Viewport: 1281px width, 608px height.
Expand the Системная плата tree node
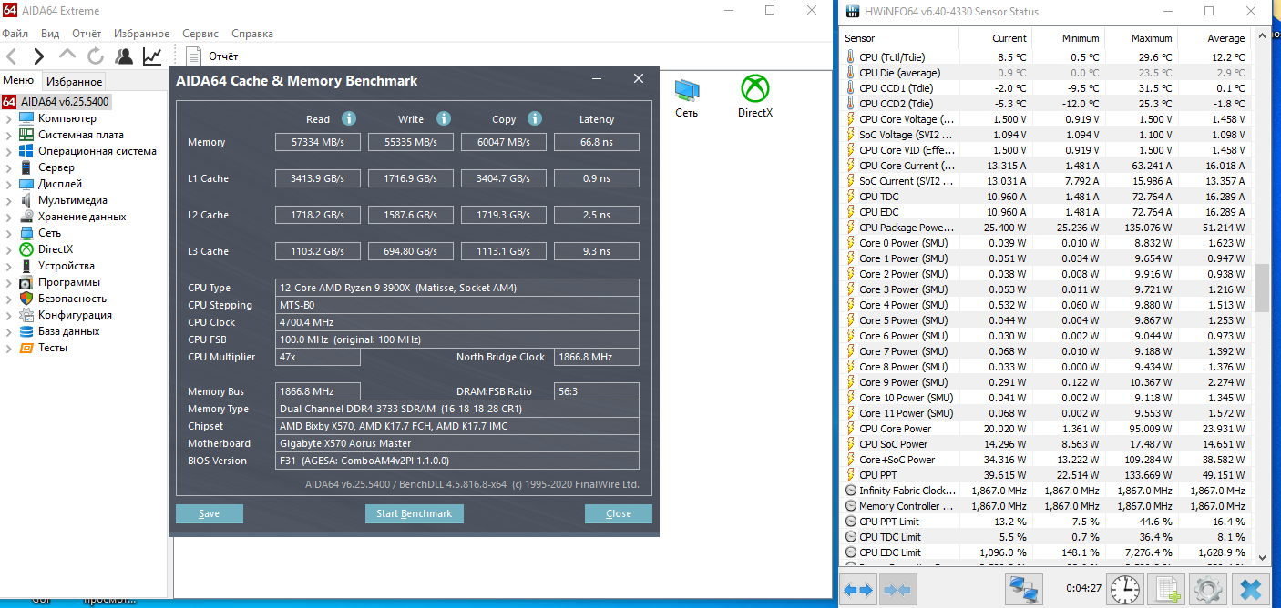(x=9, y=135)
